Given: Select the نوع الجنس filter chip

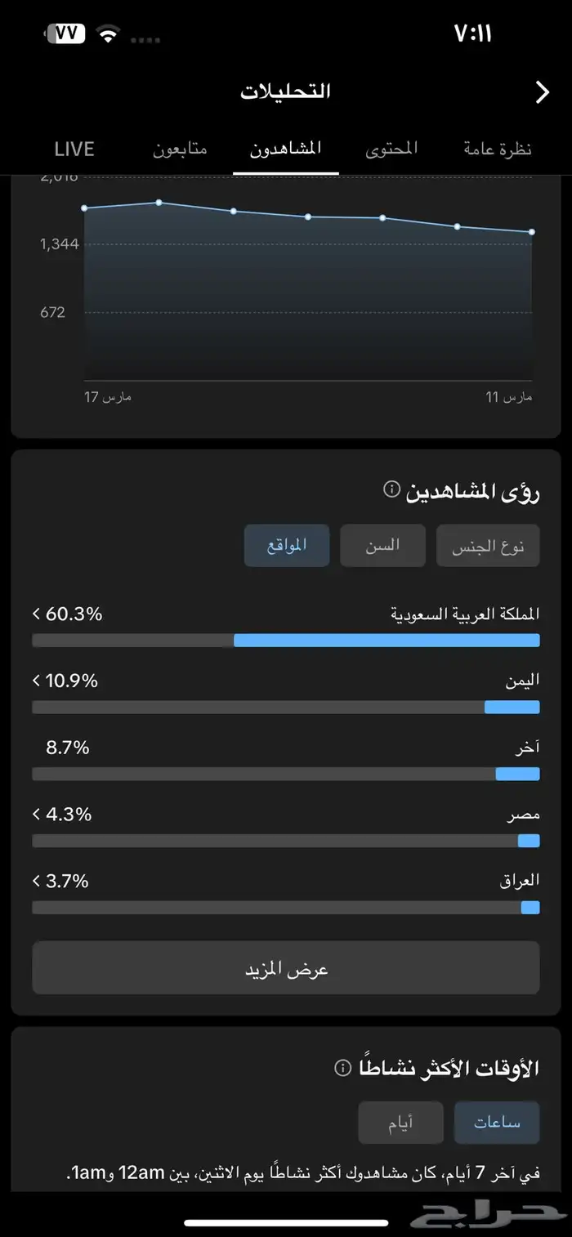Looking at the screenshot, I should coord(488,546).
